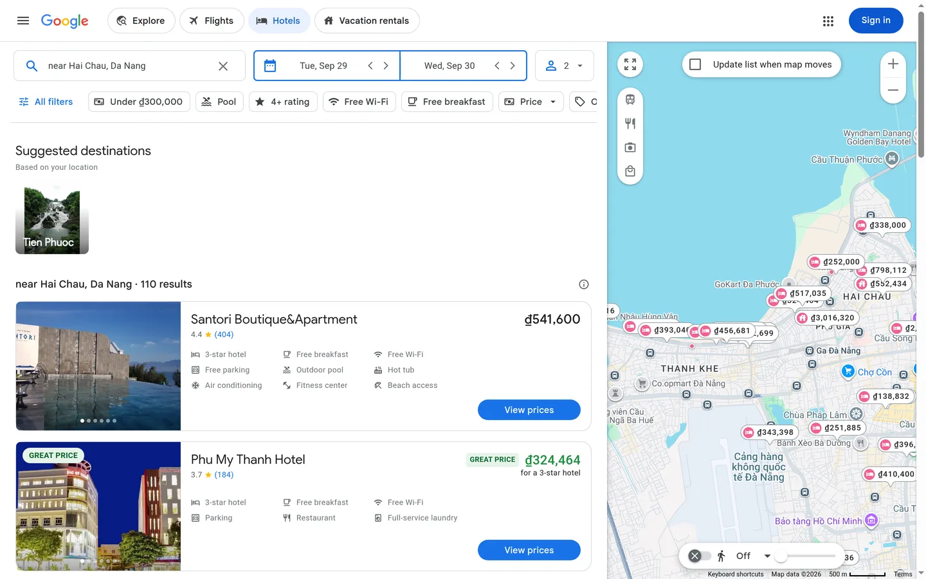Expand map to full screen

click(x=630, y=64)
